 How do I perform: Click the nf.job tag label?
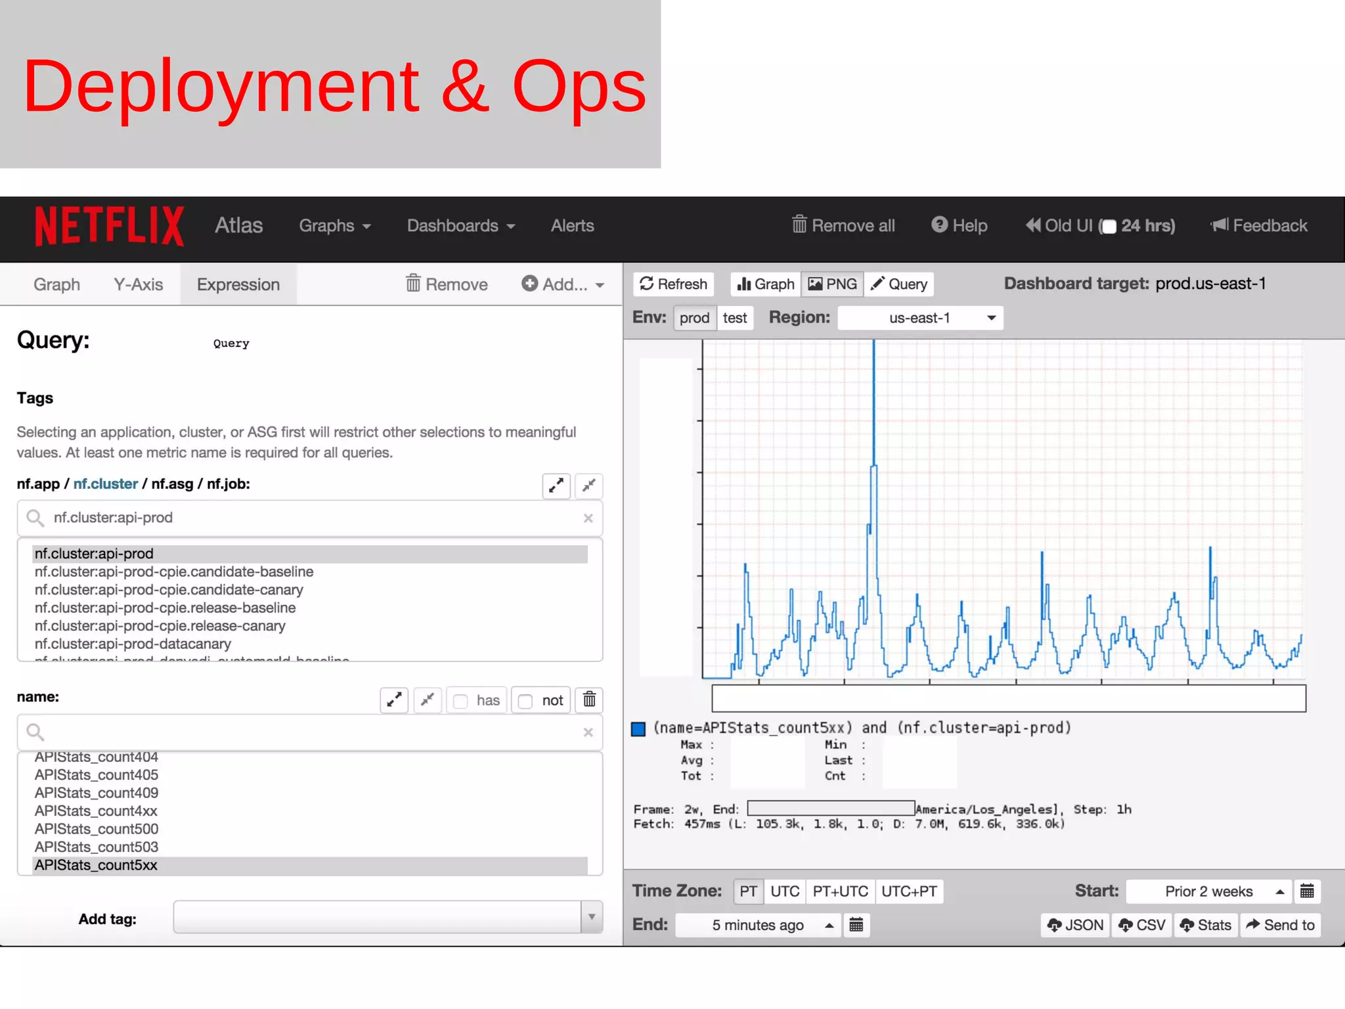(x=228, y=484)
